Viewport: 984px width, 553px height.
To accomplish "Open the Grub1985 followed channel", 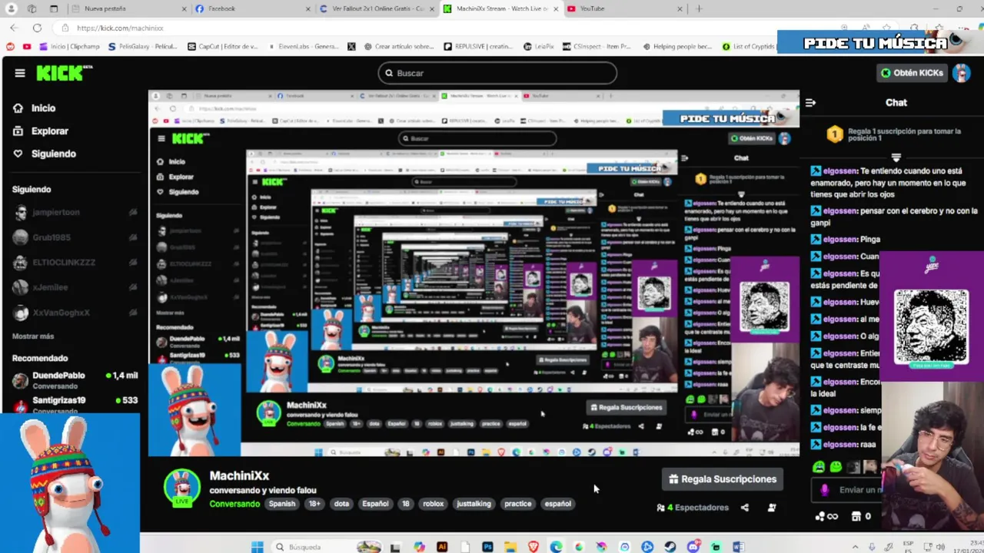I will (74, 238).
